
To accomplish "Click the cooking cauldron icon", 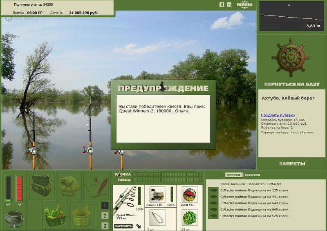I will 14,219.
